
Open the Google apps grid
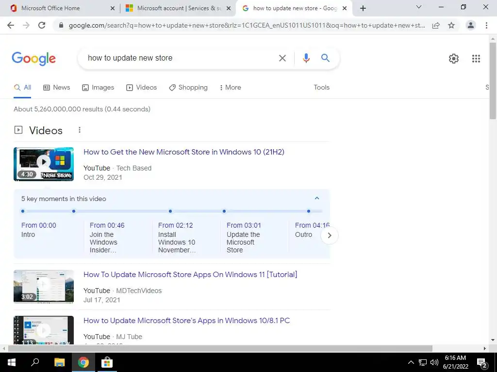tap(476, 59)
